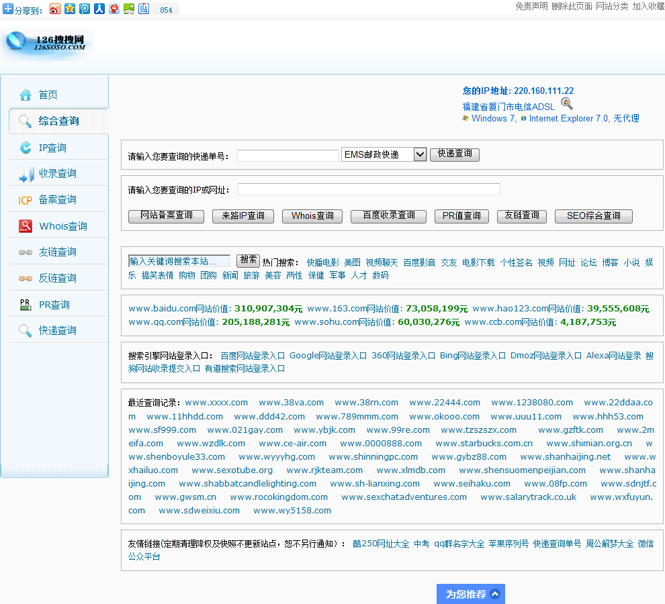Open the 免责声明 link
The width and height of the screenshot is (665, 604).
[531, 6]
